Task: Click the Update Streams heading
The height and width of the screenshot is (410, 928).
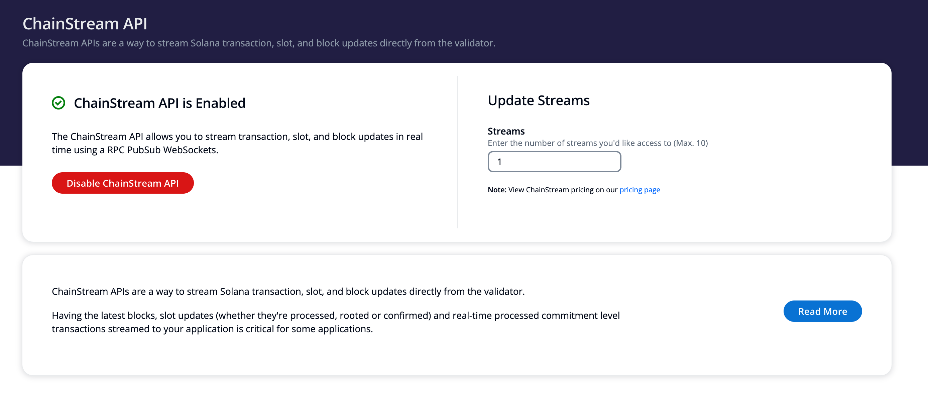Action: click(x=539, y=100)
